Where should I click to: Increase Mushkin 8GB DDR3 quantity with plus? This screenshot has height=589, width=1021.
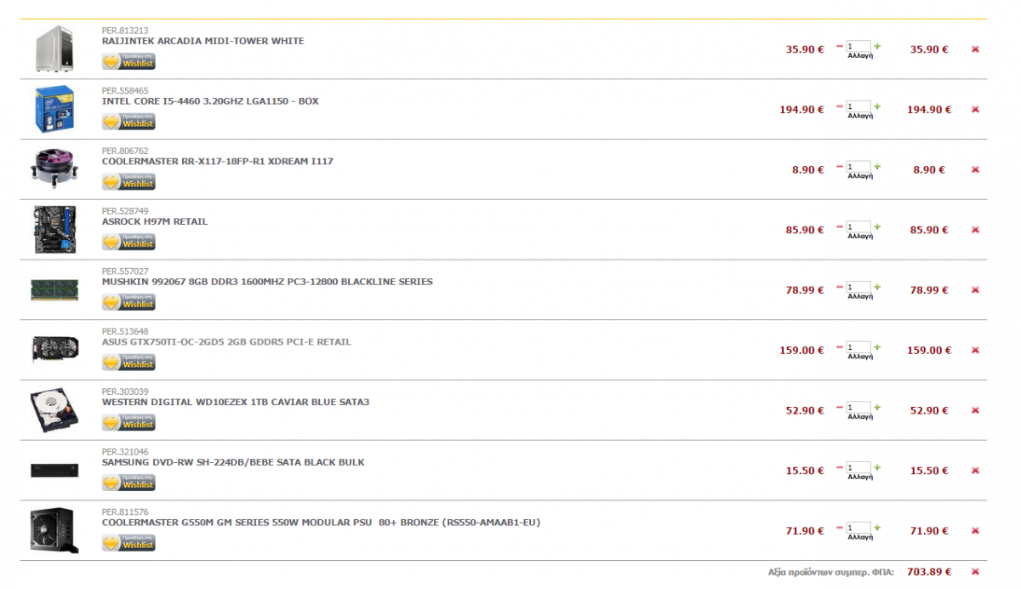(x=877, y=287)
